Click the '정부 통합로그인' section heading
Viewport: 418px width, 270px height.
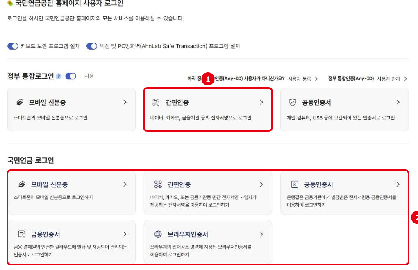(30, 76)
